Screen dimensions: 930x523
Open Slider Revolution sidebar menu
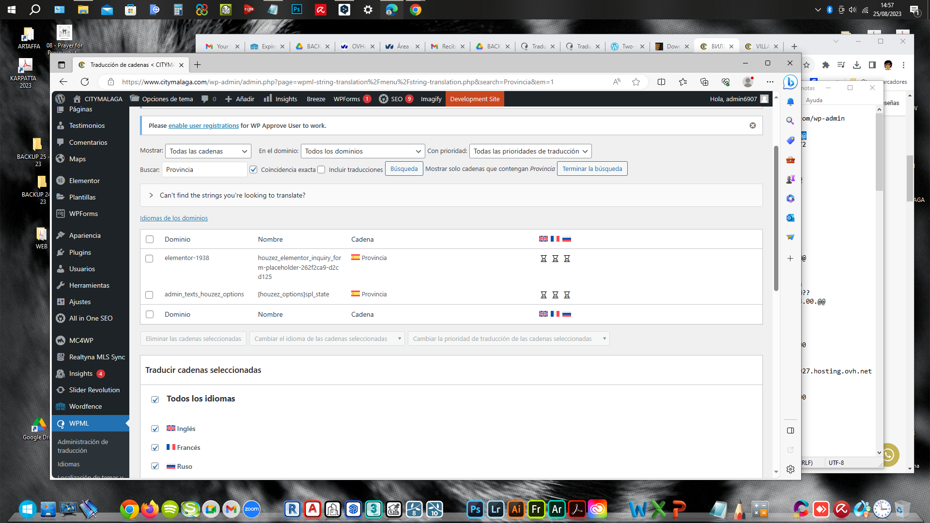click(94, 390)
